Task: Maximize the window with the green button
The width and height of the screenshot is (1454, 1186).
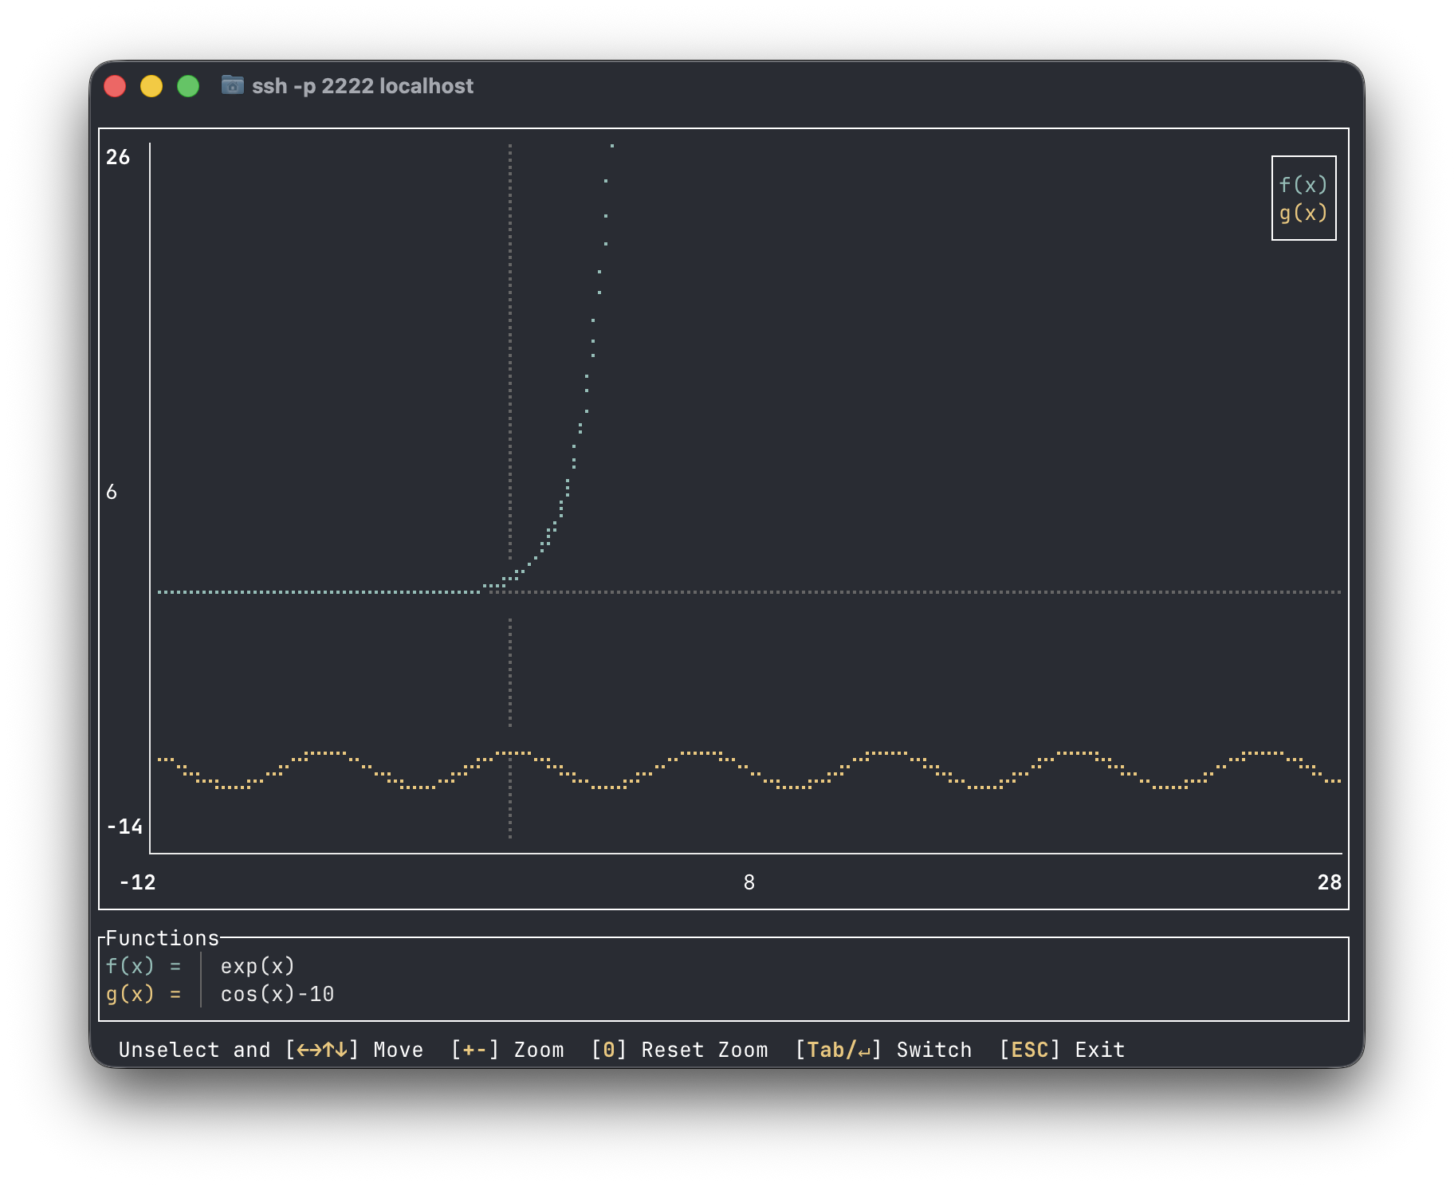Action: (x=188, y=86)
